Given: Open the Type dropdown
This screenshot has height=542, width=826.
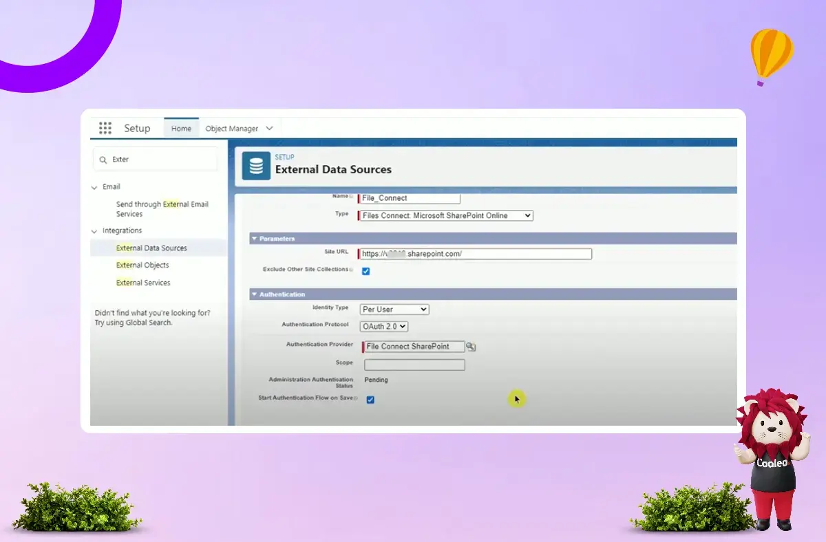Looking at the screenshot, I should tap(445, 215).
